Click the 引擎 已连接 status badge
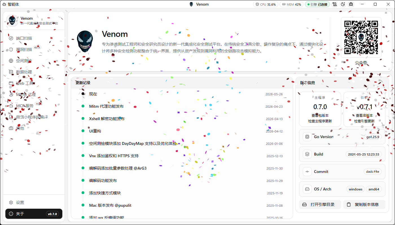 [x=317, y=4]
